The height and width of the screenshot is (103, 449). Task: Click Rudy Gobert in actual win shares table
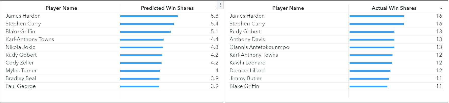(245, 31)
